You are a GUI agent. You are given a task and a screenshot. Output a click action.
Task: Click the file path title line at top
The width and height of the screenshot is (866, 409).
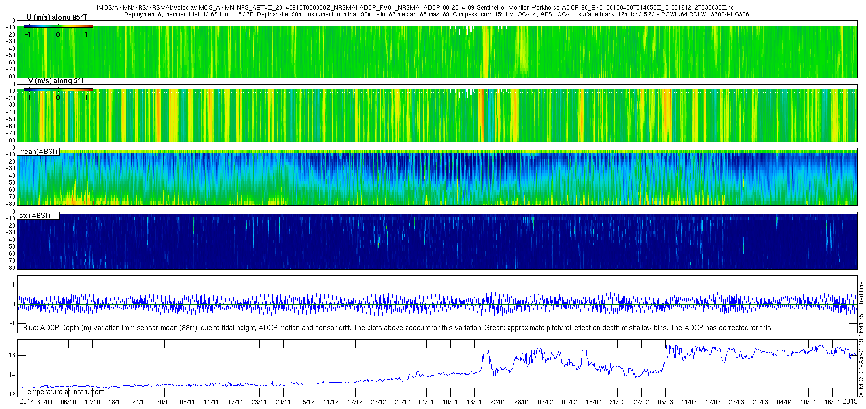pyautogui.click(x=415, y=8)
